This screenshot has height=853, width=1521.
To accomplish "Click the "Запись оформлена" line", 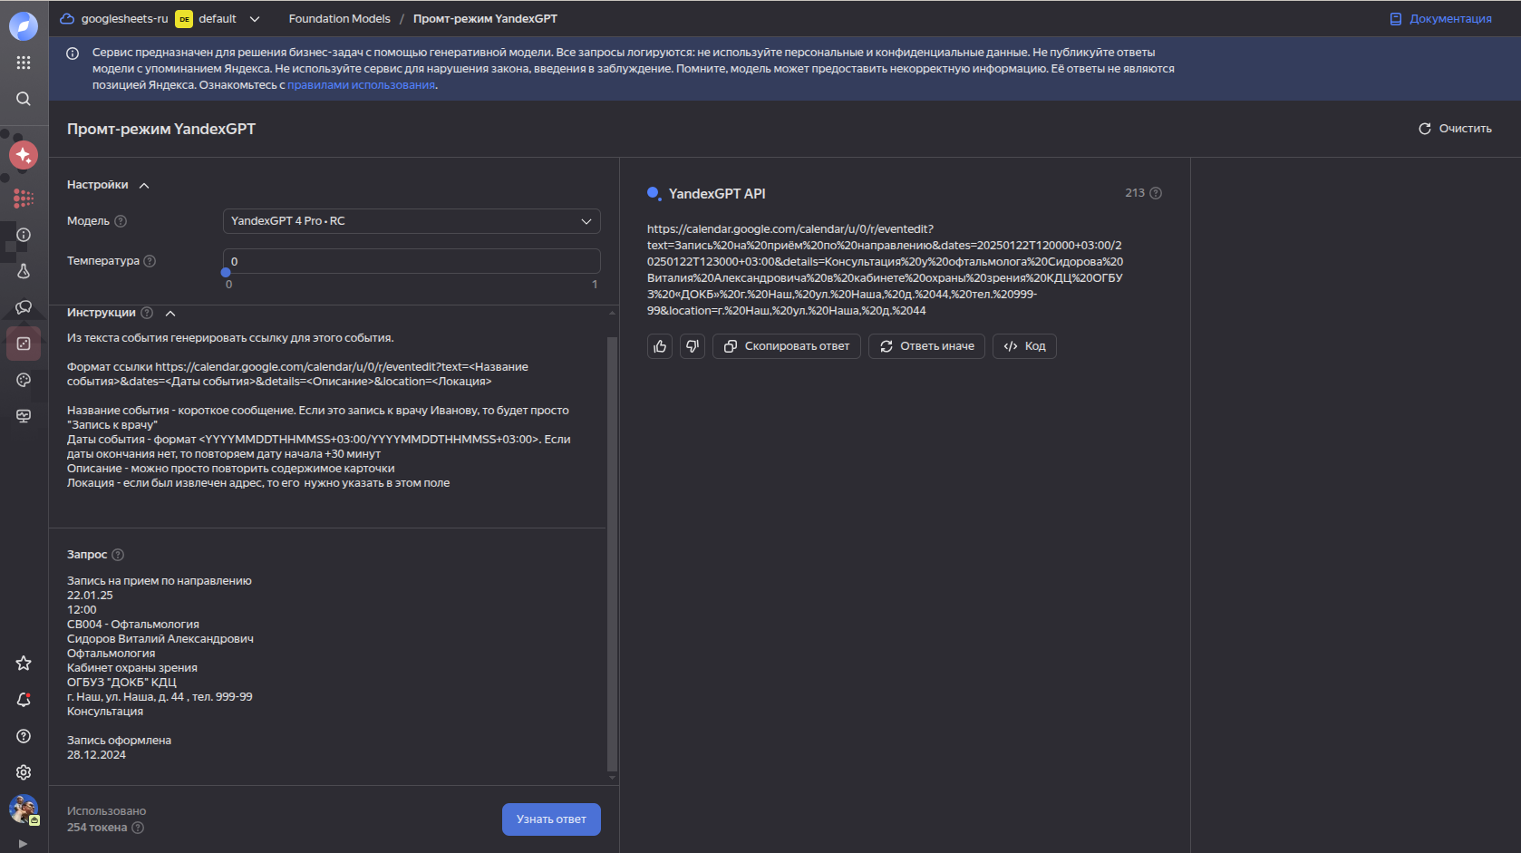I will [x=119, y=741].
